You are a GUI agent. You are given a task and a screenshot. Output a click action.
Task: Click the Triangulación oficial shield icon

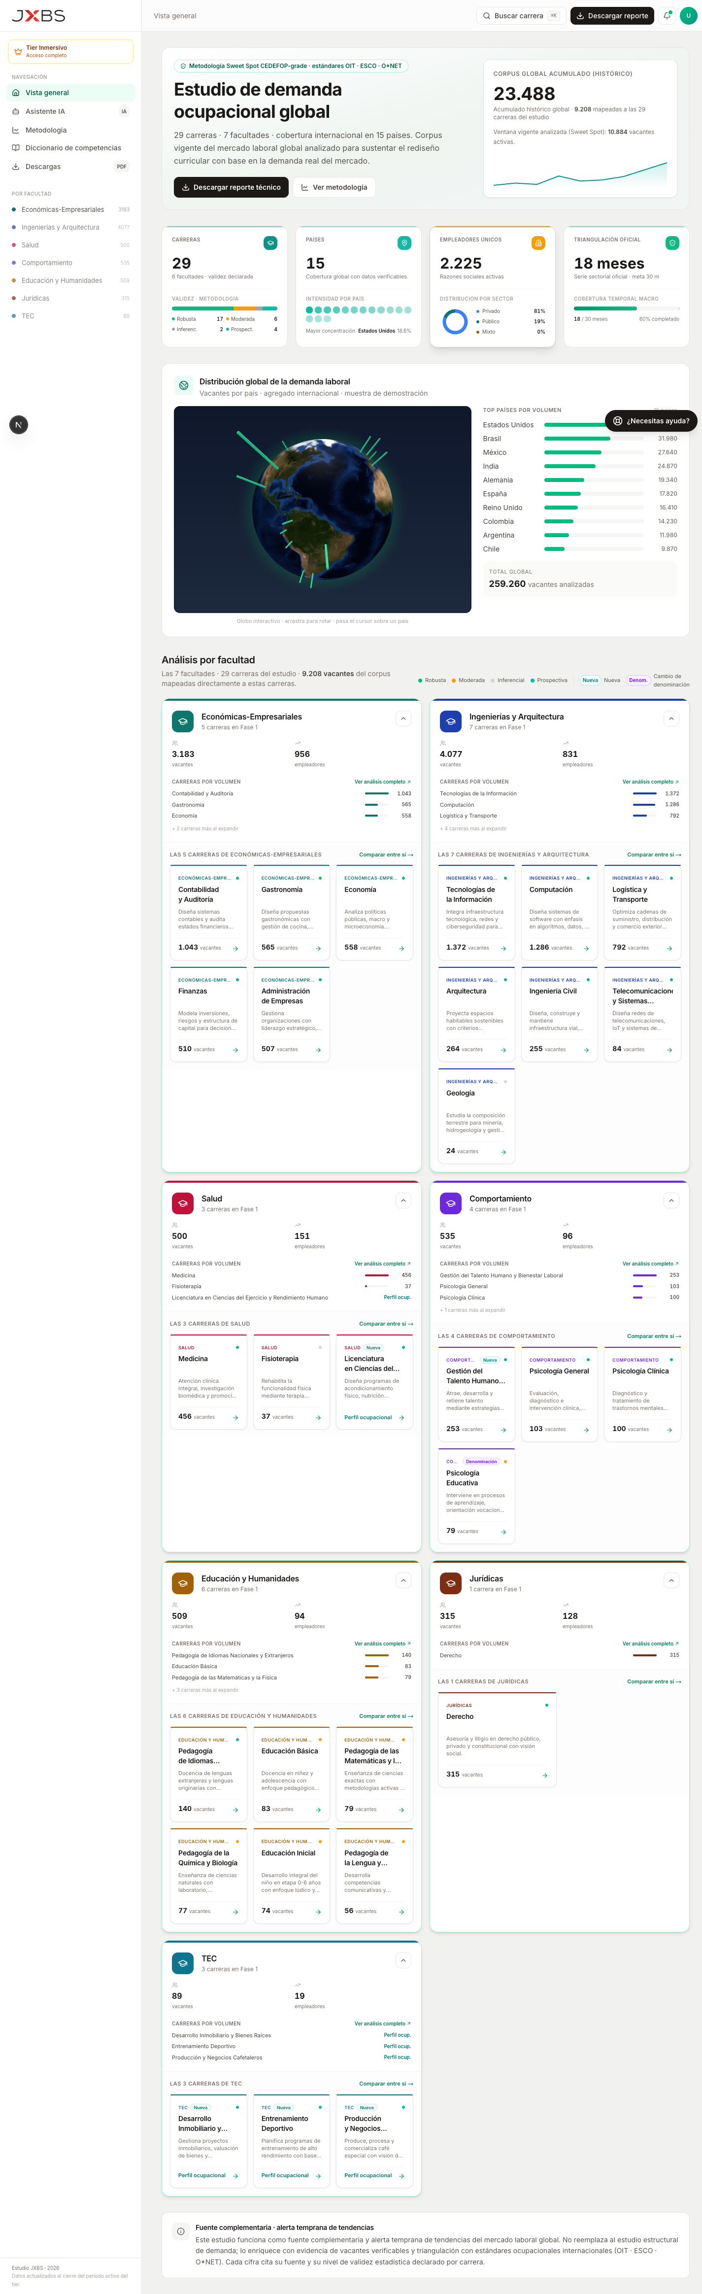click(672, 243)
